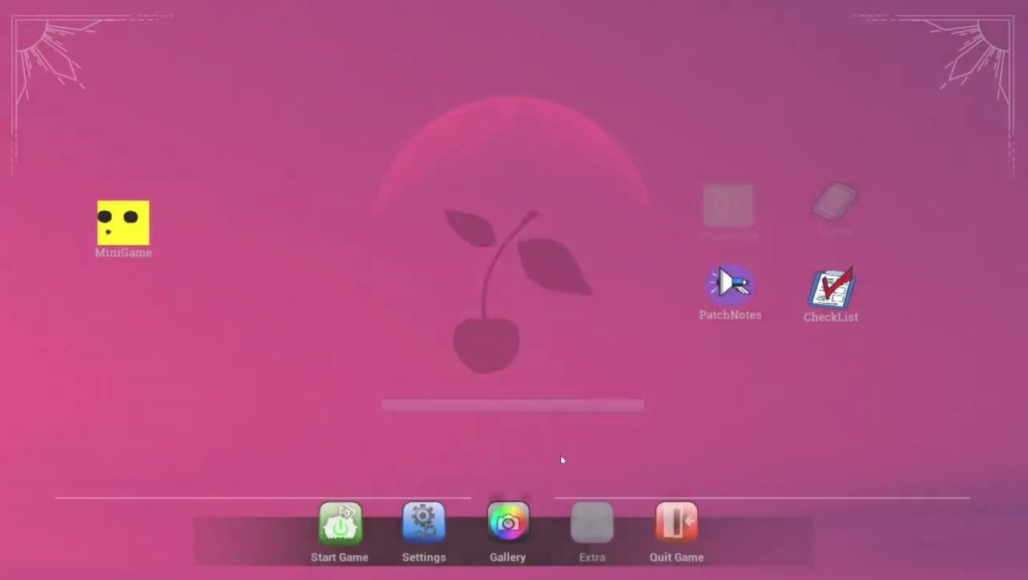Click the faded tablet icon above CheckList
This screenshot has width=1028, height=580.
835,201
